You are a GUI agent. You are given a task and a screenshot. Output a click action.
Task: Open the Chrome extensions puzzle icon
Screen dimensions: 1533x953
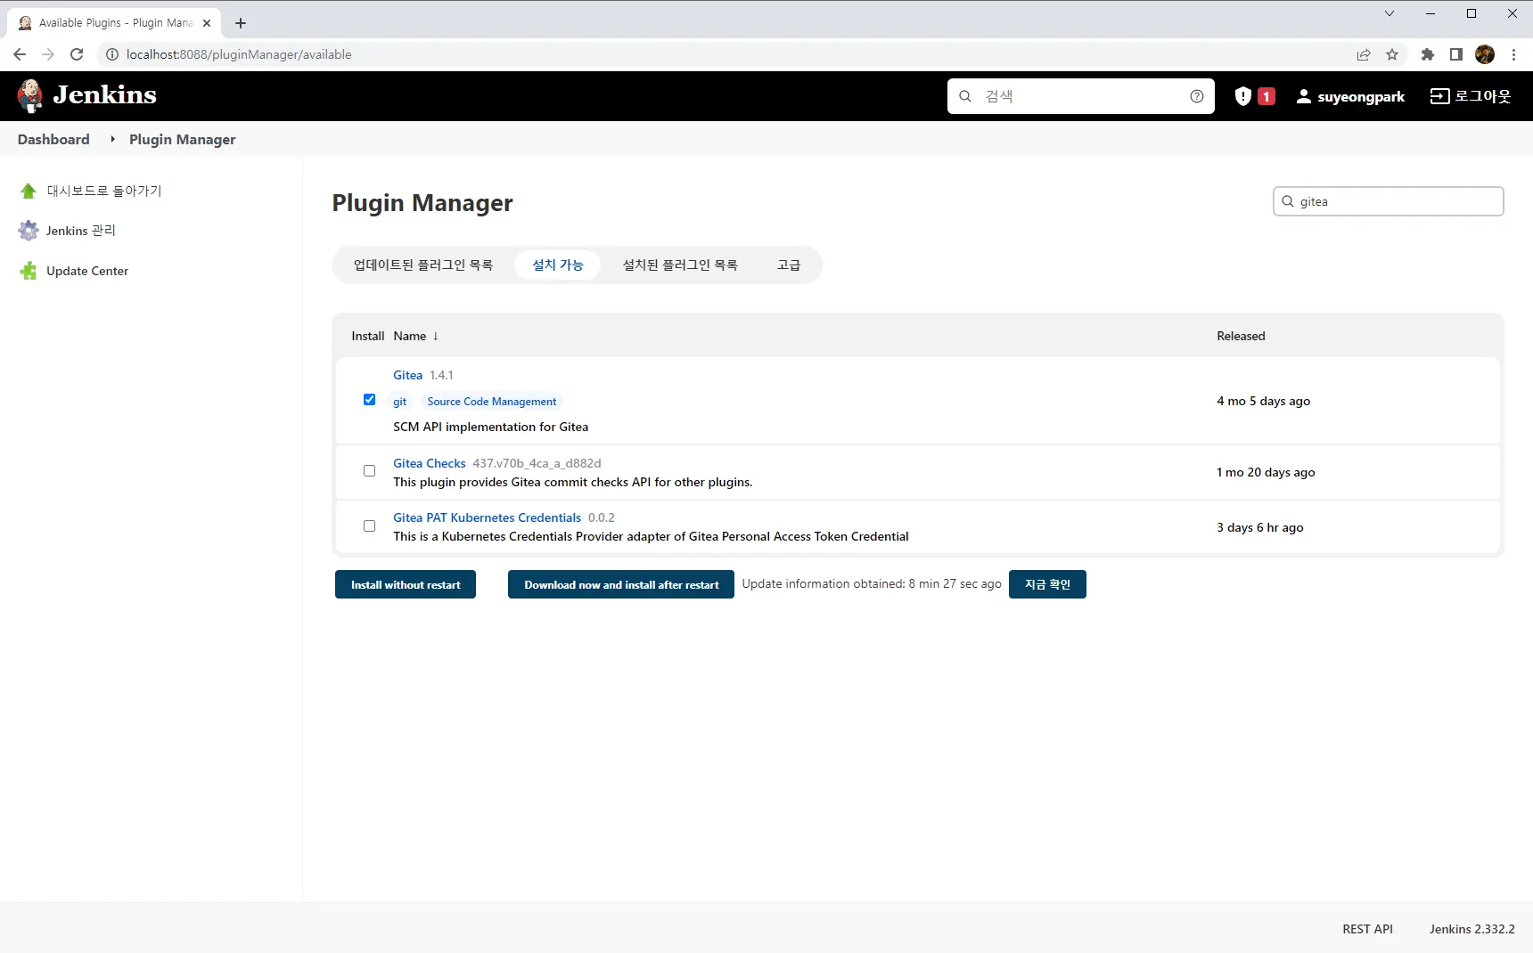coord(1428,54)
